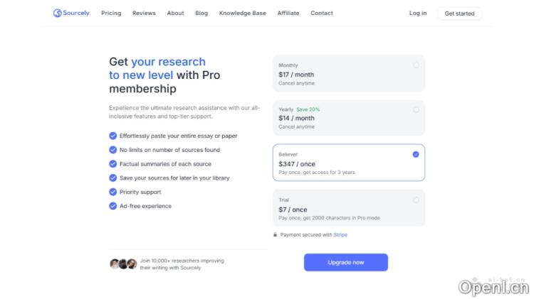Click the researcher avatars group image
Screen dimensions: 534x299
click(x=123, y=263)
